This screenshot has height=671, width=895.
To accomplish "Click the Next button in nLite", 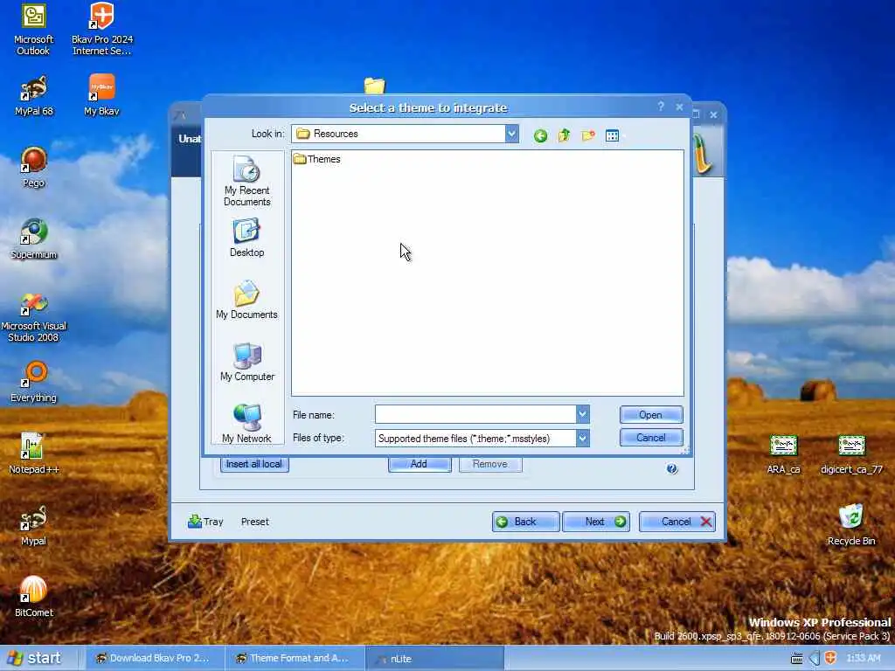I will (x=596, y=522).
